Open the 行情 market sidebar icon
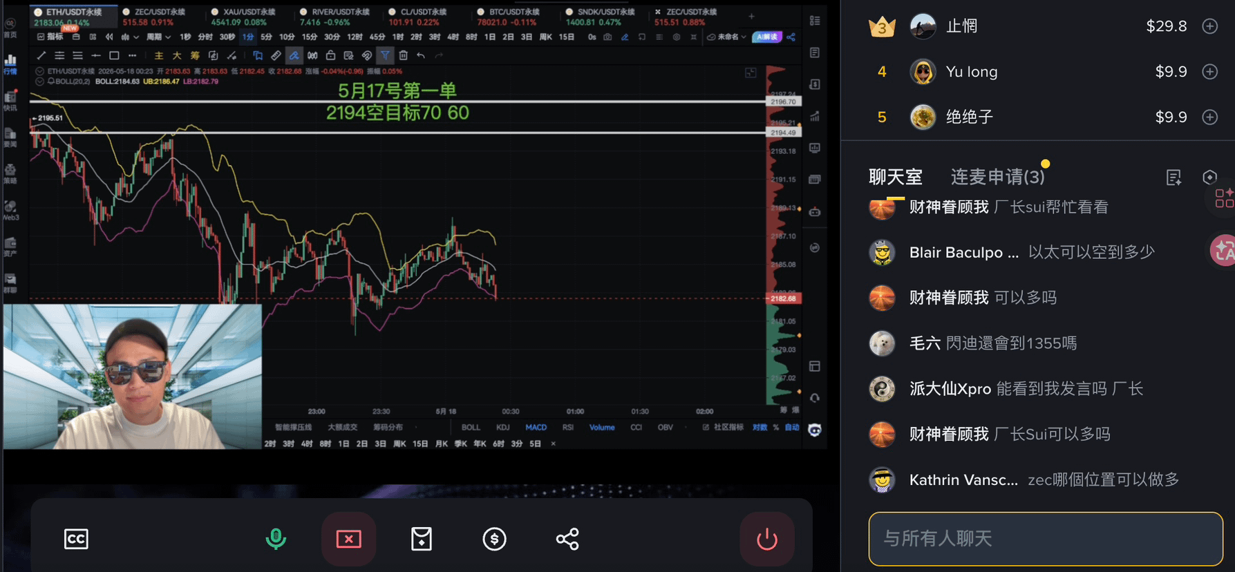The height and width of the screenshot is (572, 1235). (x=10, y=64)
